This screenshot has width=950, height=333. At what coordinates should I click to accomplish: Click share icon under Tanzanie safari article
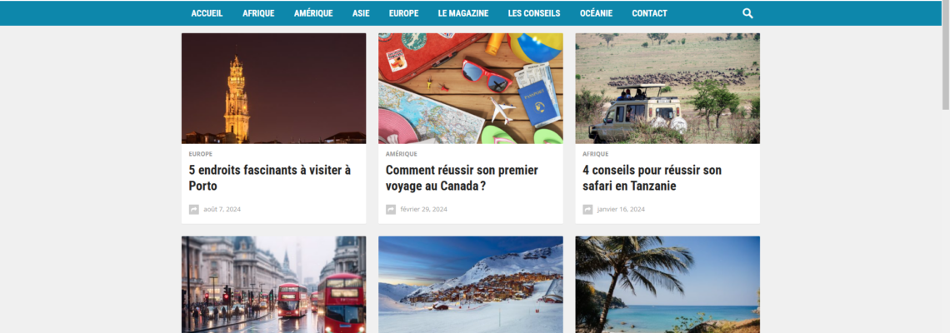pos(587,210)
